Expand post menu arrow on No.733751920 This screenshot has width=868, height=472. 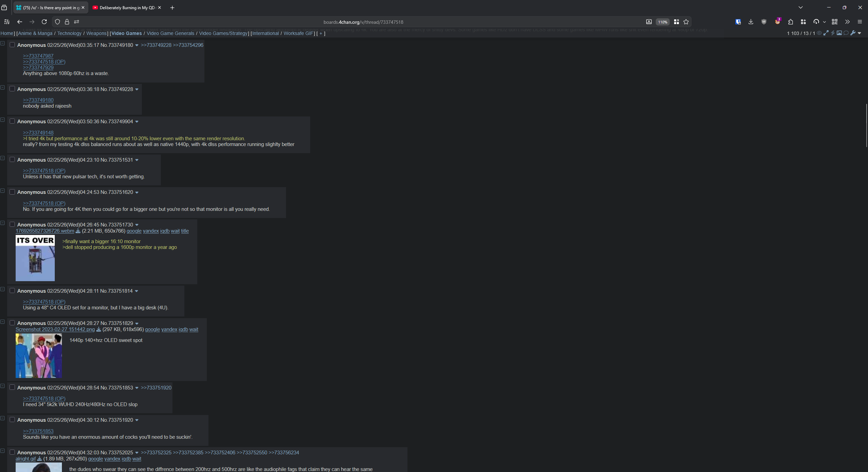[137, 420]
